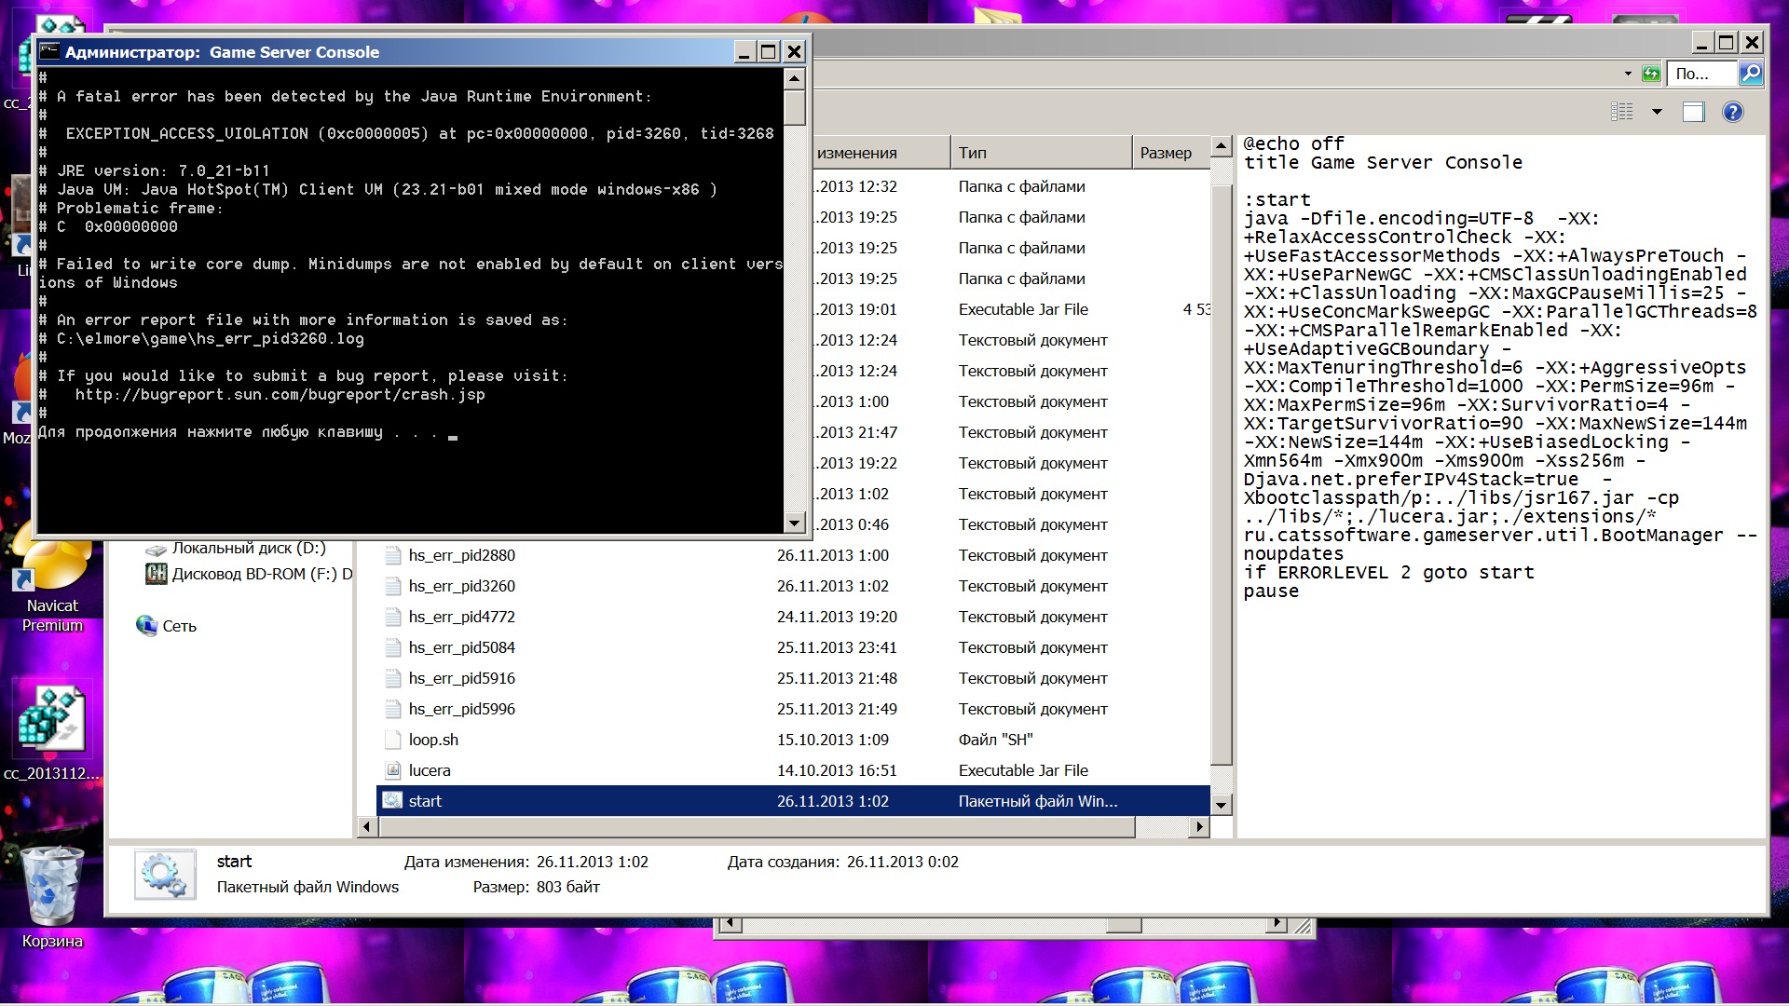Viewport: 1789px width, 1006px height.
Task: Click the blue search magnifier button
Action: 1751,74
